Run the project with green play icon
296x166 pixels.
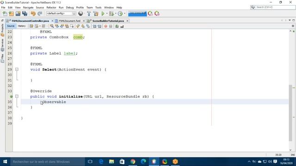[103, 13]
